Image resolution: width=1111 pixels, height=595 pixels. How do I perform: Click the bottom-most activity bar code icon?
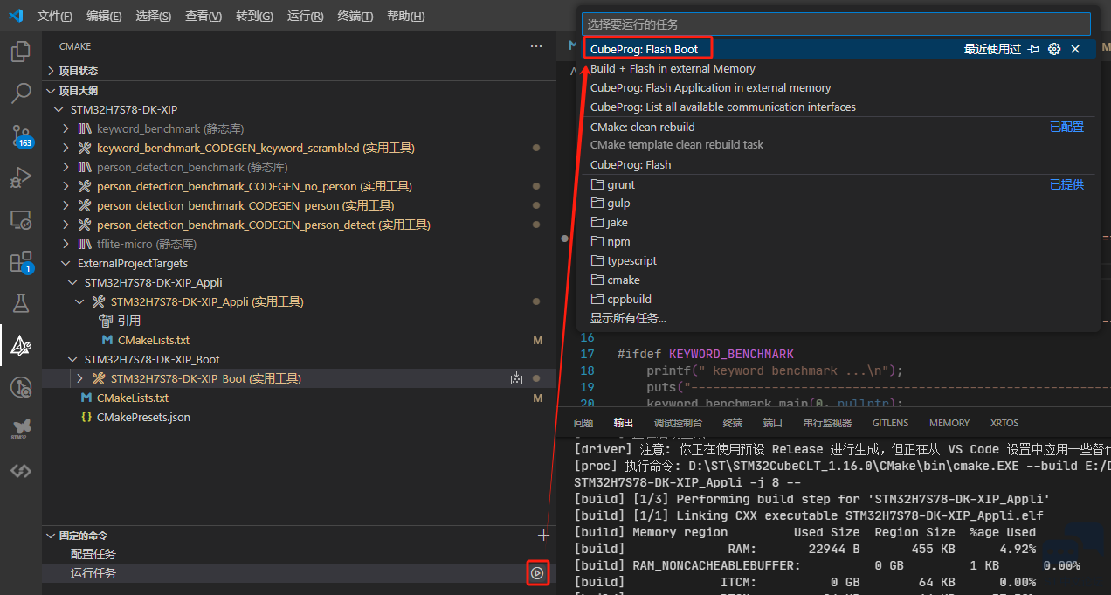click(20, 471)
